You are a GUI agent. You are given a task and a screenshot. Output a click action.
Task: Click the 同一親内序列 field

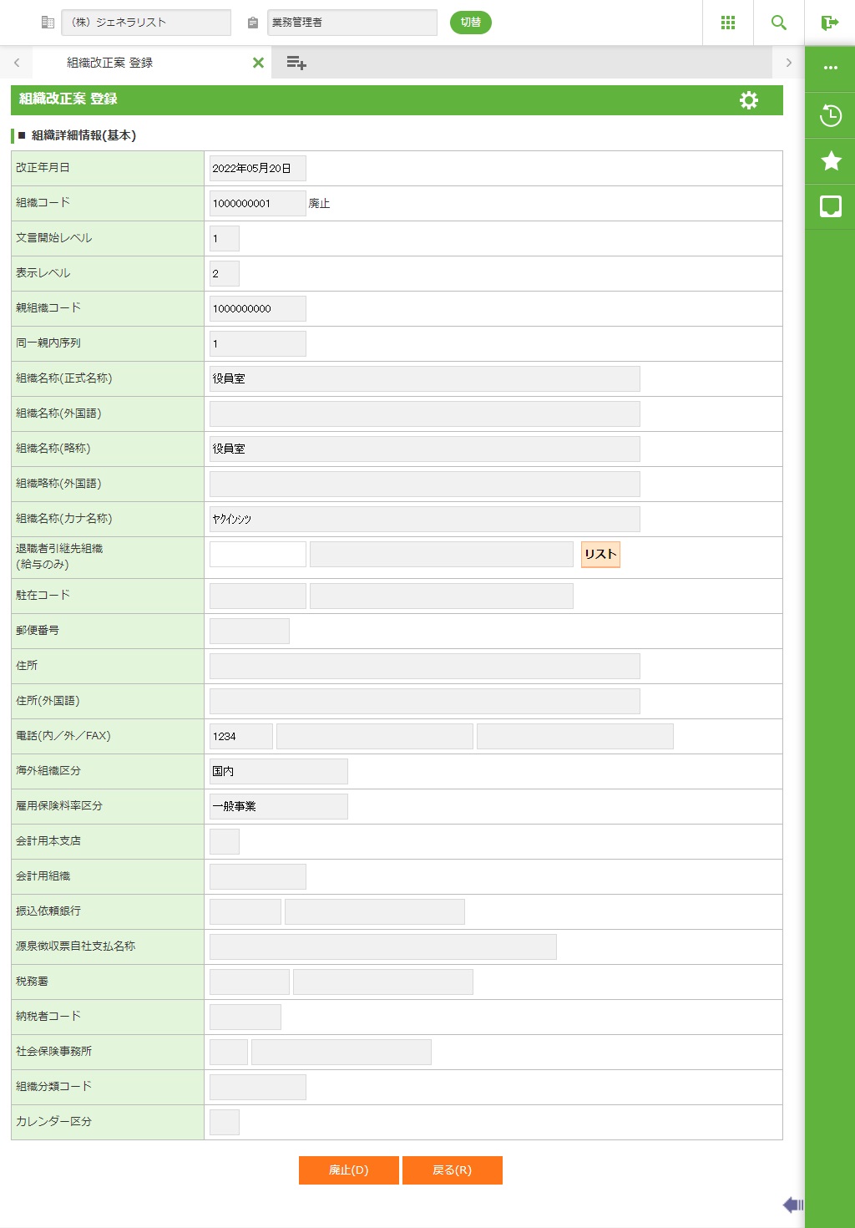pyautogui.click(x=258, y=344)
